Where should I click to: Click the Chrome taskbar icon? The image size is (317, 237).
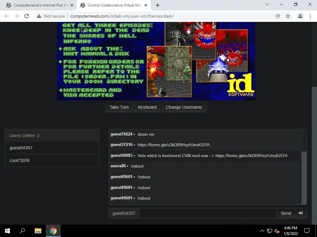53,231
